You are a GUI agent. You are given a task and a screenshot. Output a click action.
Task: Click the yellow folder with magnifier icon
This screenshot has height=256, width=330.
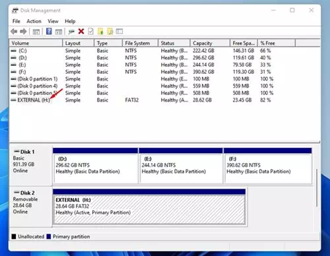(110, 32)
